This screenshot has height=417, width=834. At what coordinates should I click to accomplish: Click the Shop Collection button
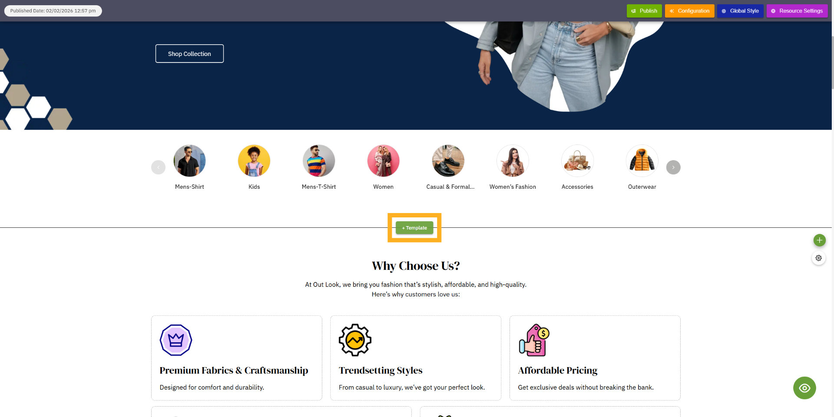click(x=189, y=54)
